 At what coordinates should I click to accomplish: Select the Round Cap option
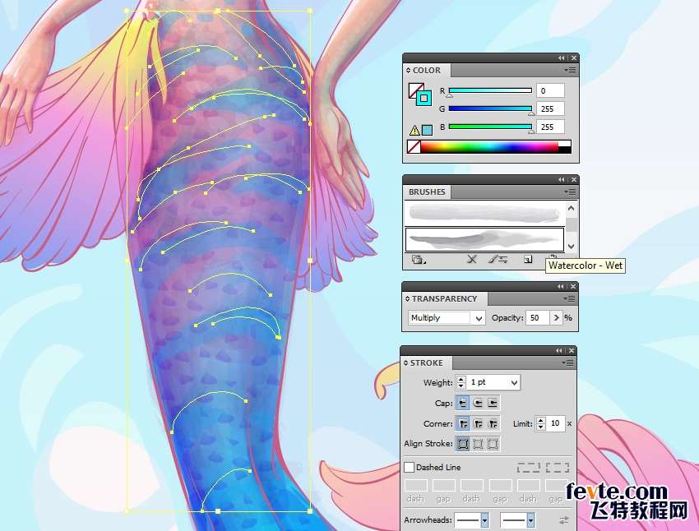tap(478, 403)
